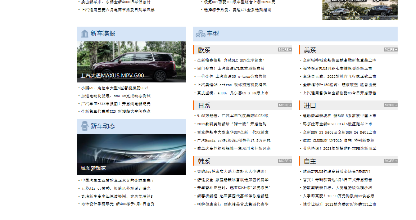Image resolution: width=416 pixels, height=220 pixels.
Task: Open MORE+ for the 韩系 section
Action: click(285, 161)
